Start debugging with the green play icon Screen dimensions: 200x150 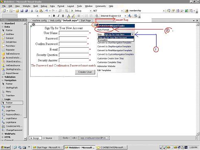[x=72, y=11]
